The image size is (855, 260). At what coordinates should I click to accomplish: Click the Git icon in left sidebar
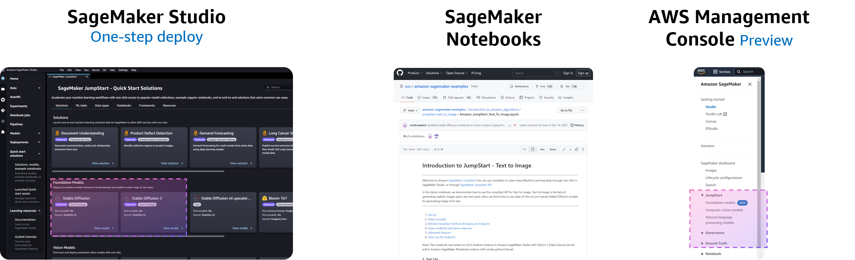tap(3, 110)
